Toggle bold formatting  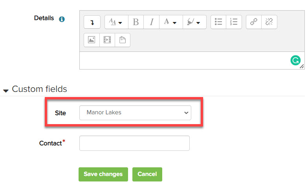pos(136,22)
